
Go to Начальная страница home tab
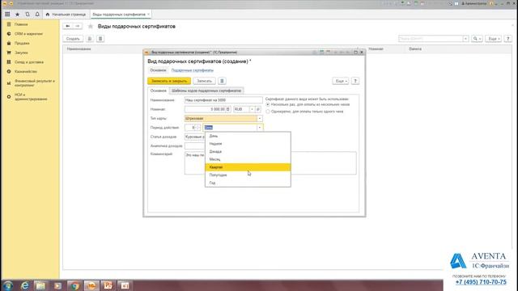(x=66, y=15)
